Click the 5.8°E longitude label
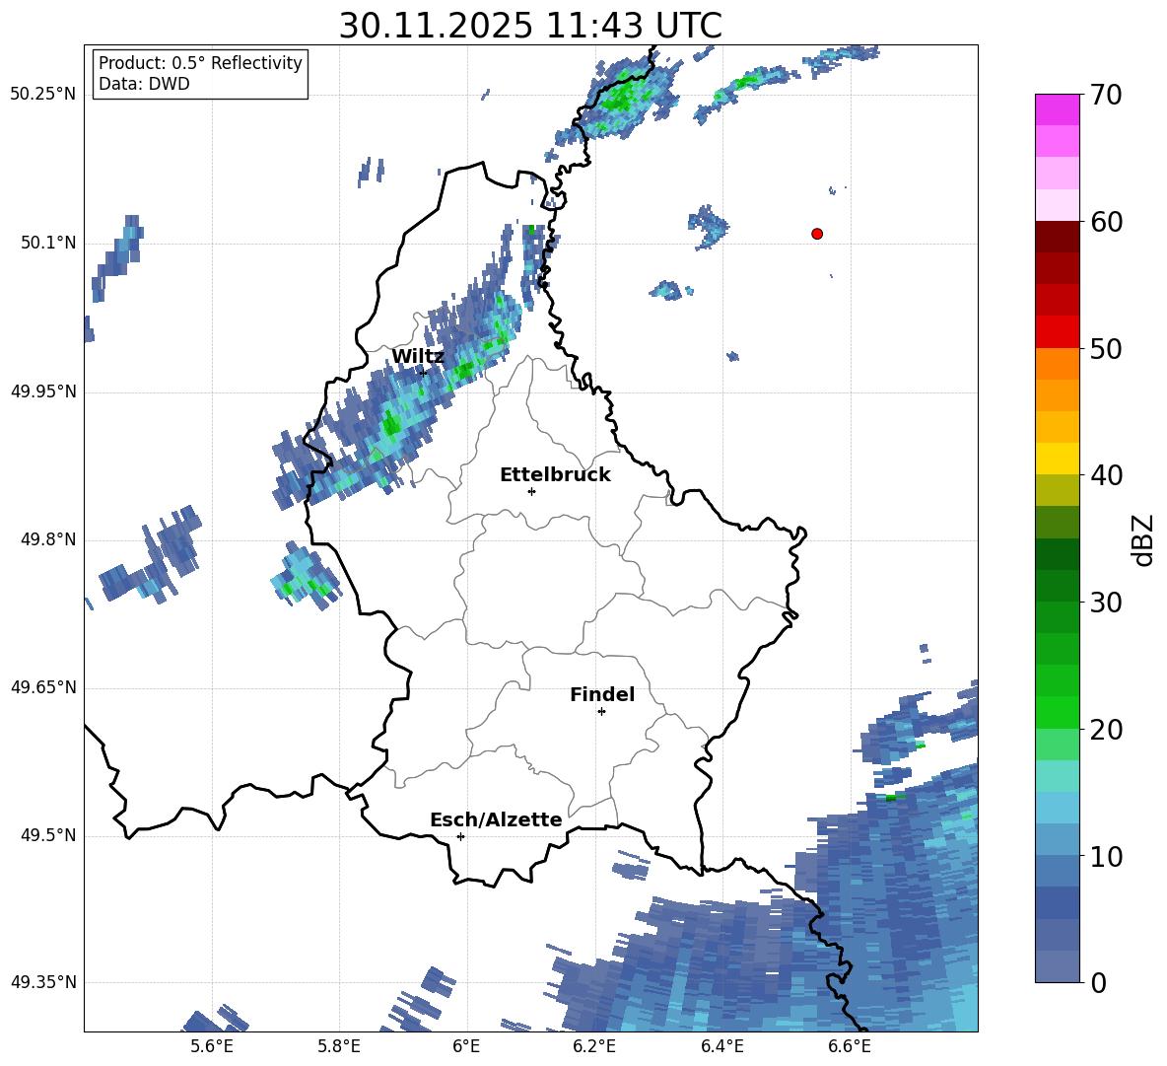 point(339,1046)
